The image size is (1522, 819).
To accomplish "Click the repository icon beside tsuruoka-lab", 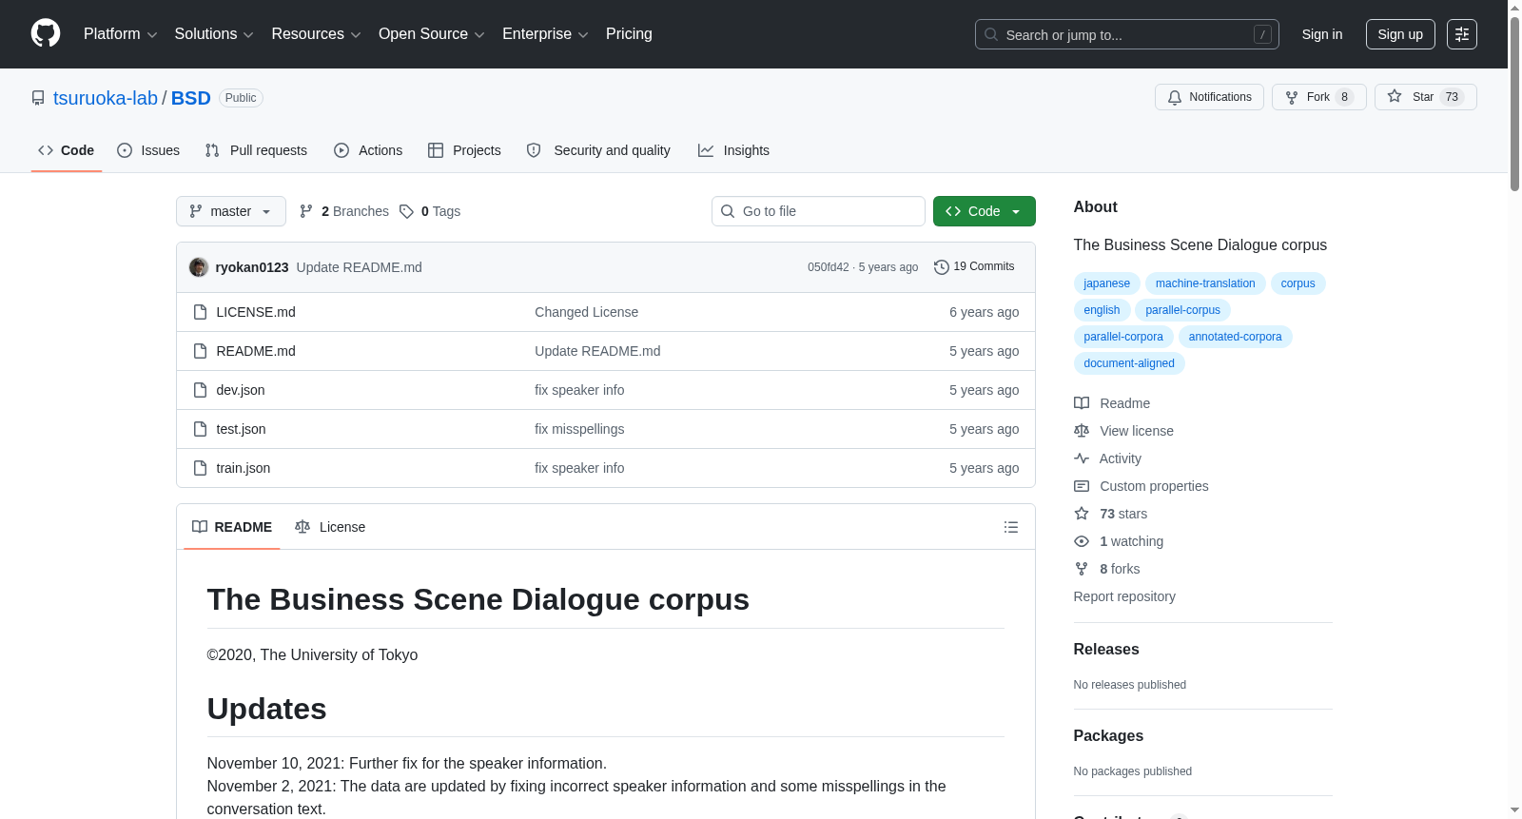I will coord(38,98).
